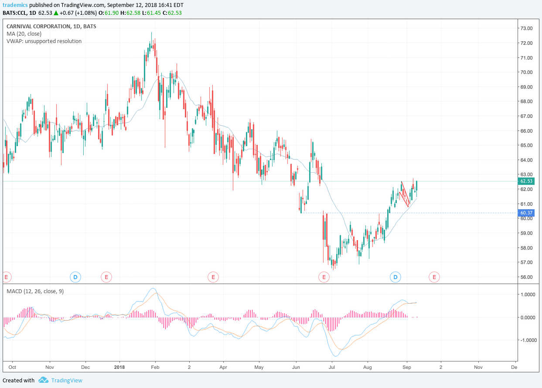Open the trademics author link
542x388 pixels.
[x=14, y=5]
